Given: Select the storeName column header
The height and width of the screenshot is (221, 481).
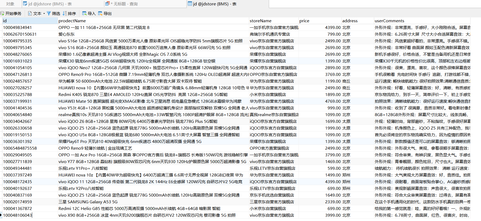Looking at the screenshot, I should point(274,21).
